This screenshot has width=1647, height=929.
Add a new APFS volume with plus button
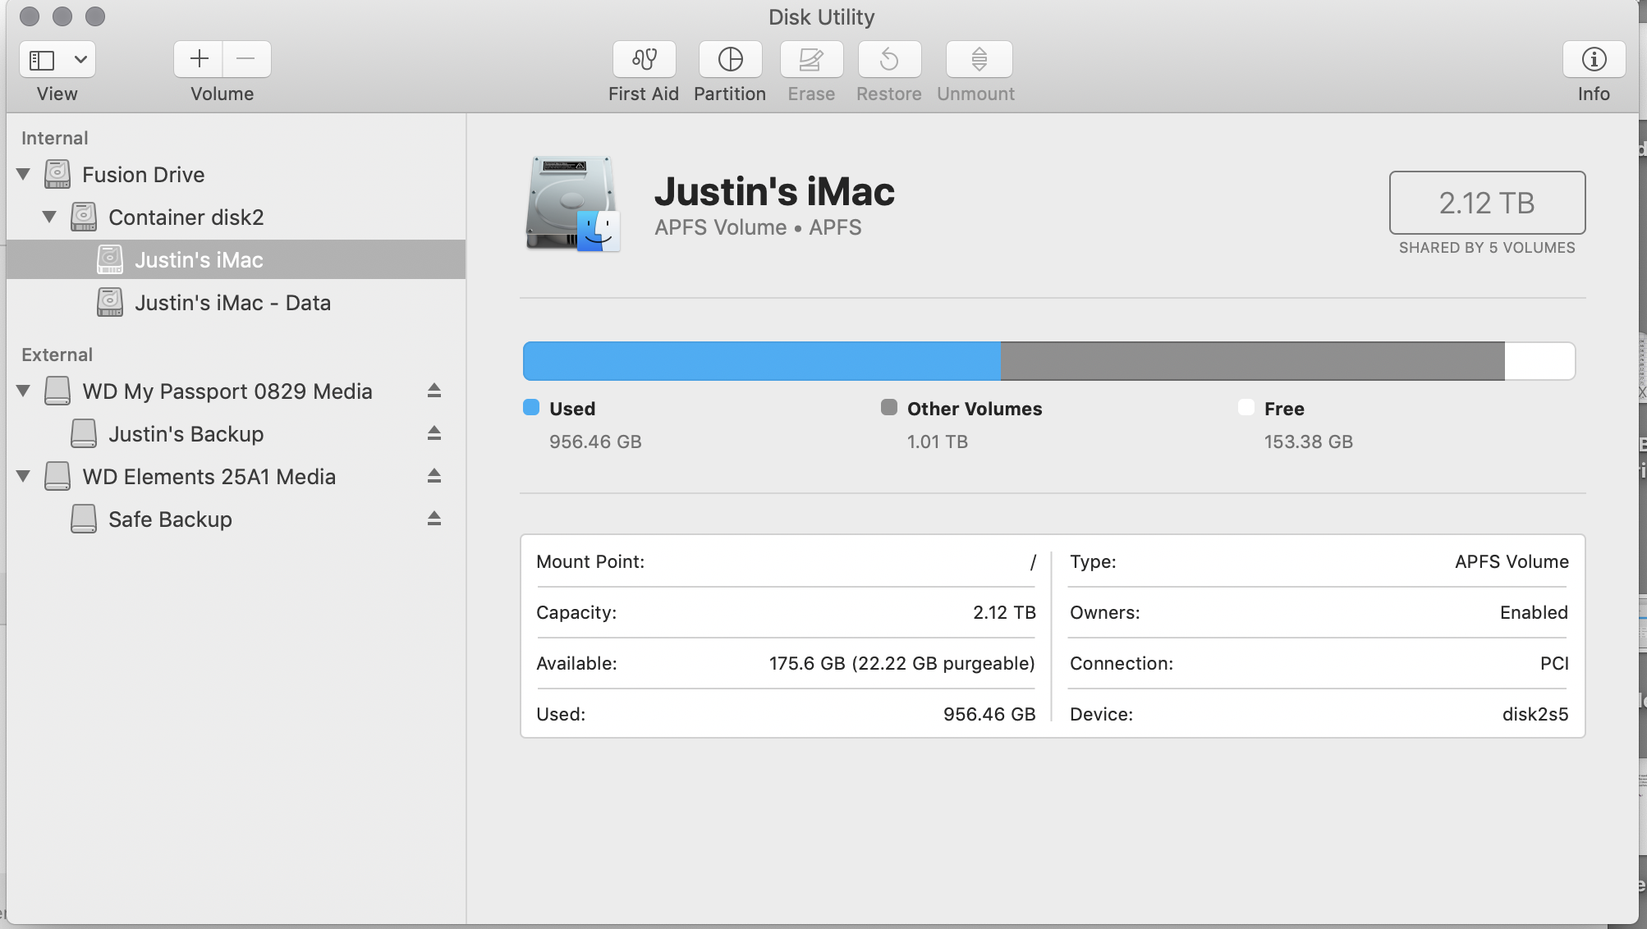pyautogui.click(x=197, y=58)
